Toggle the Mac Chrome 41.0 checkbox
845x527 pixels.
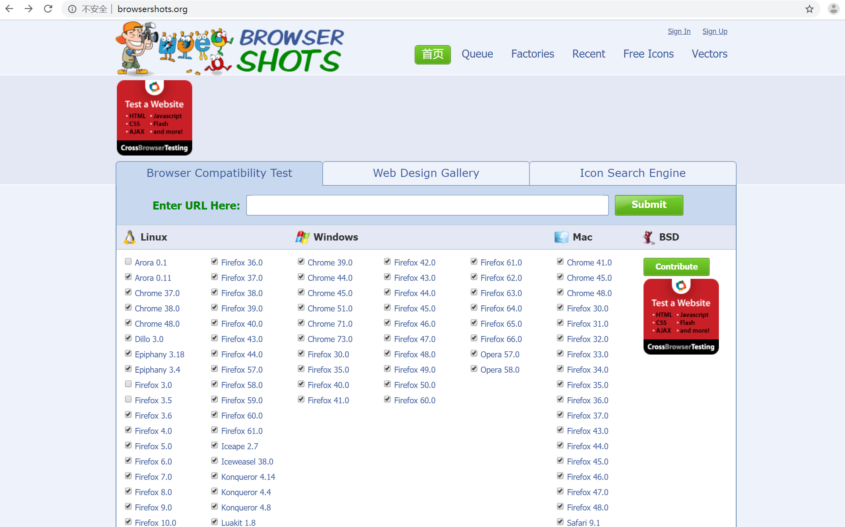(560, 261)
